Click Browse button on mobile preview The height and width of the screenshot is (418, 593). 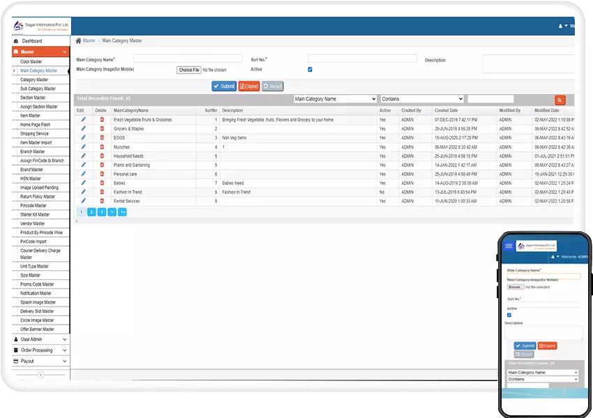[x=515, y=287]
